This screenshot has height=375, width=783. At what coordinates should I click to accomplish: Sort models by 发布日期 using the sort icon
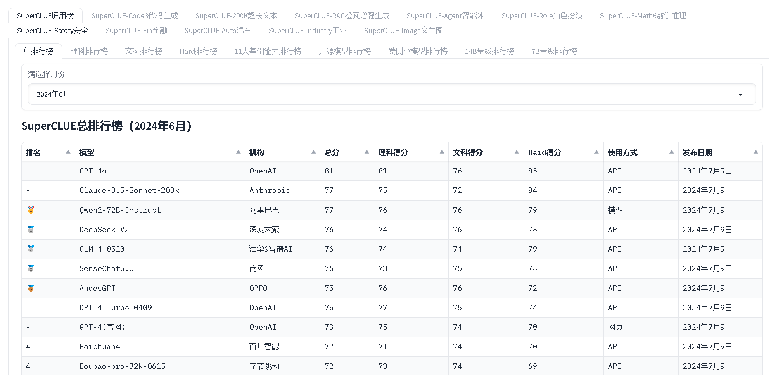[756, 152]
